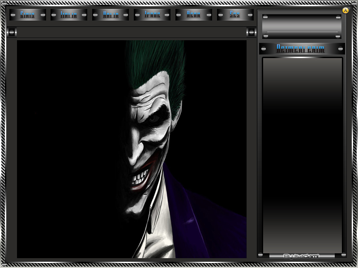Image resolution: width=358 pixels, height=268 pixels.
Task: Click the Giris menu button
Action: pyautogui.click(x=27, y=15)
